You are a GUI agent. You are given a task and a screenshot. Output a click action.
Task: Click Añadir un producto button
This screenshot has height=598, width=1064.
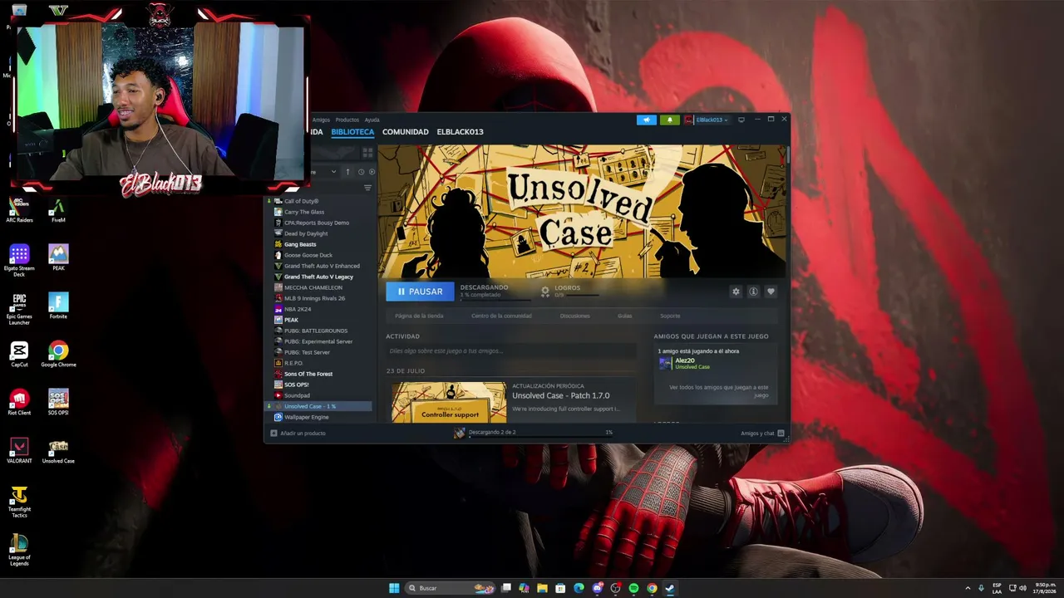[298, 433]
